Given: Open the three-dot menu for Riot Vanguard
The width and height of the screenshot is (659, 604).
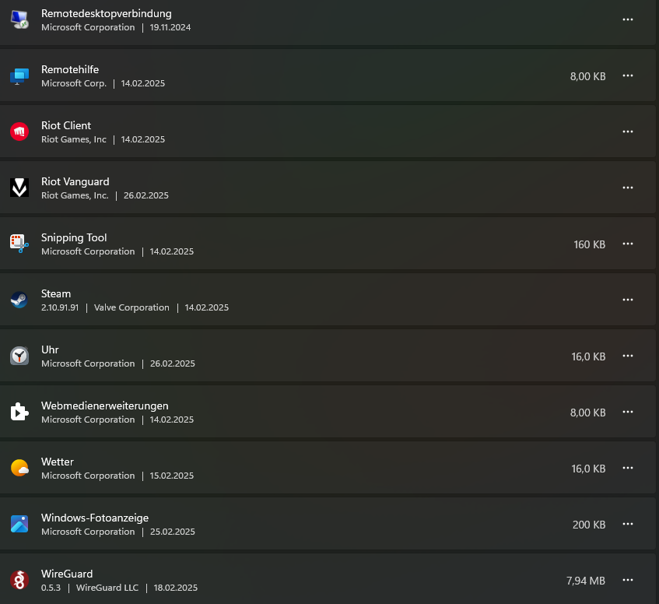Looking at the screenshot, I should [x=628, y=188].
